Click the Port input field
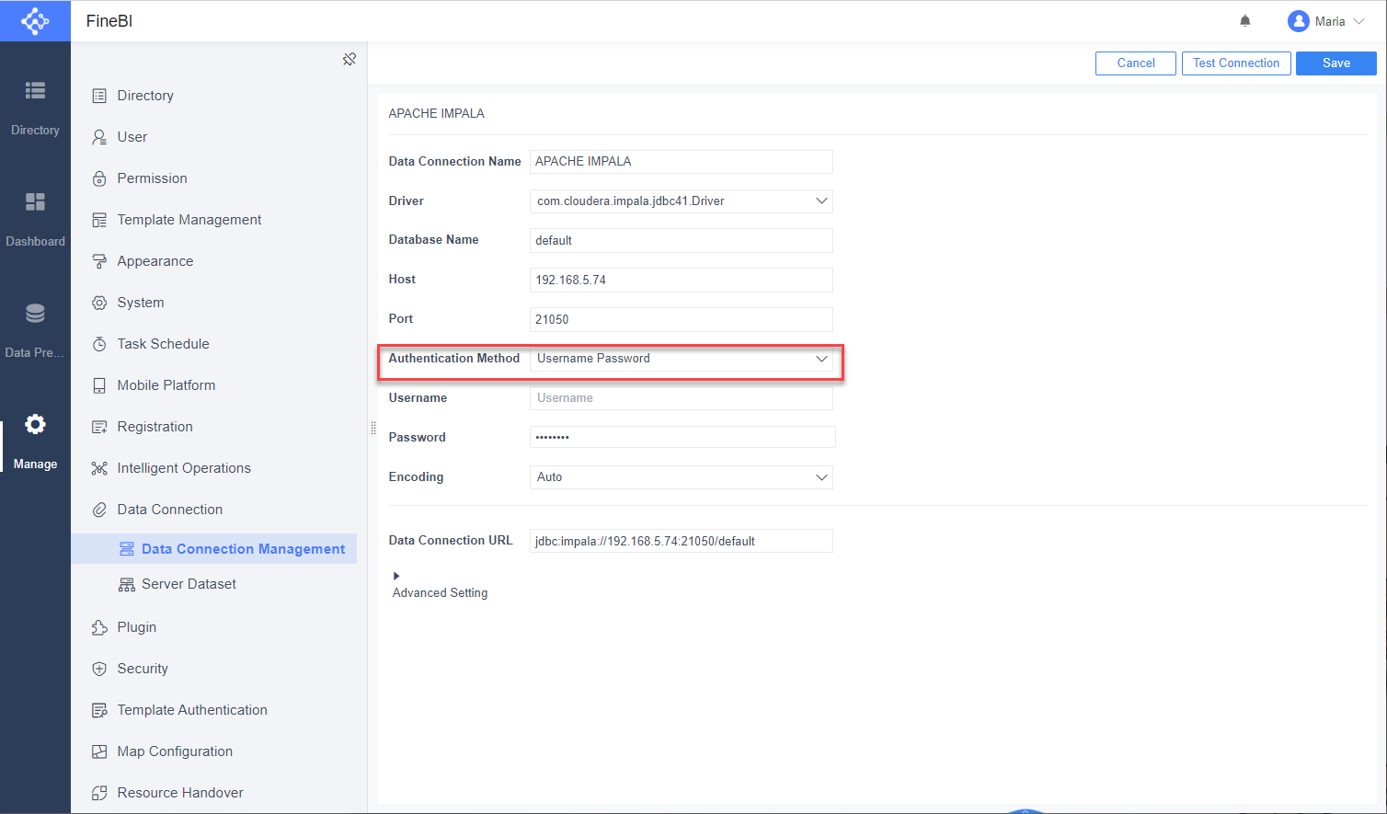1387x814 pixels. pos(682,319)
